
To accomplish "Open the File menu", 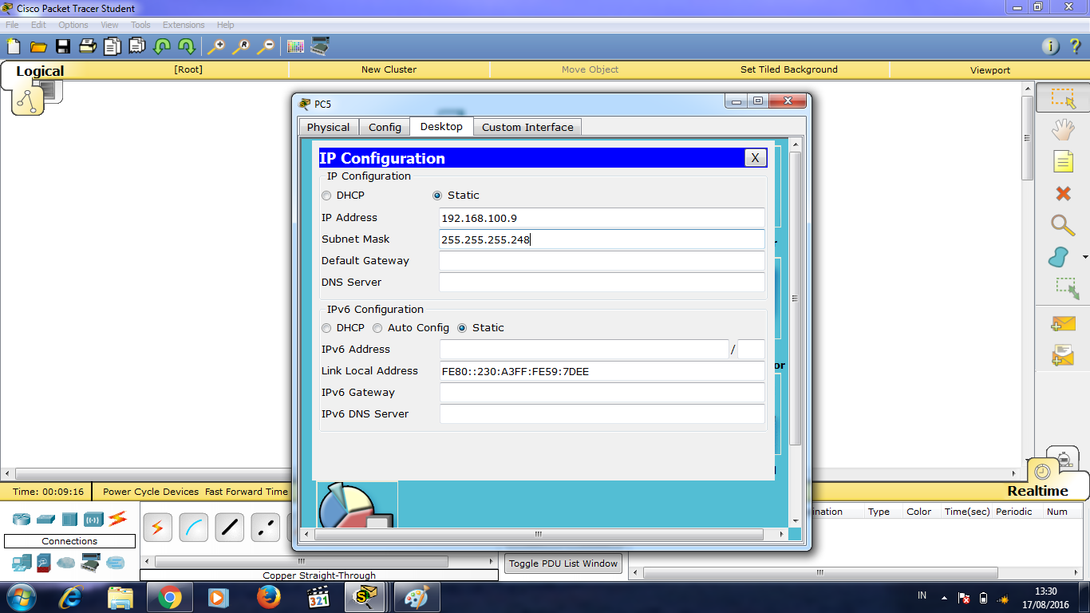I will point(12,25).
